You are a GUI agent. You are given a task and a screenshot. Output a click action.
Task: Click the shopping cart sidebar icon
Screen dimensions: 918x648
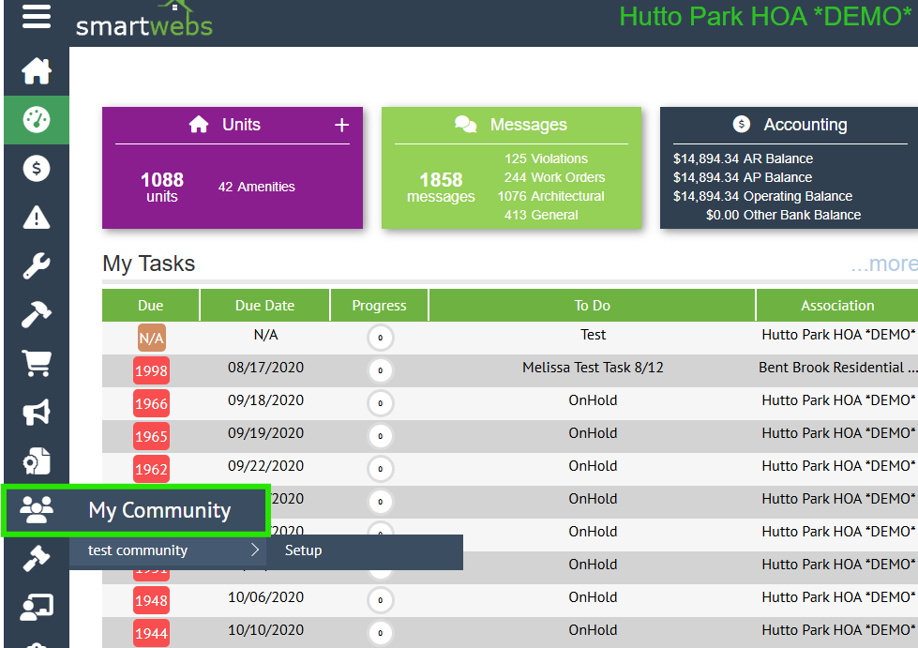[37, 364]
